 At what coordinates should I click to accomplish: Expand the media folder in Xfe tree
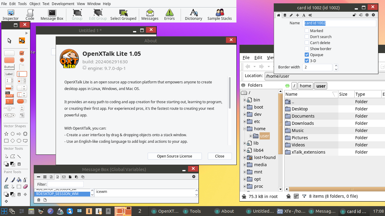(245, 165)
